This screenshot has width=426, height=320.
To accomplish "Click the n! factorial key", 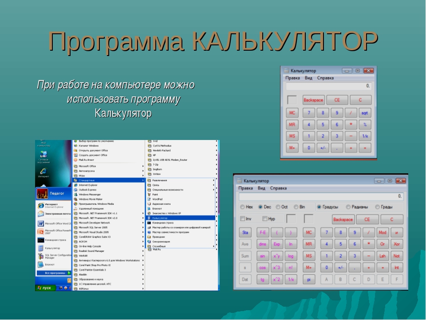I will 291,268.
